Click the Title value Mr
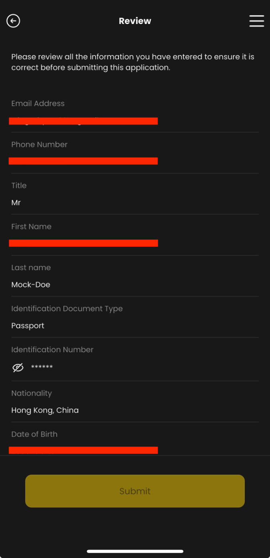The height and width of the screenshot is (558, 270). coord(16,203)
